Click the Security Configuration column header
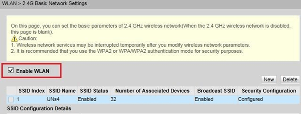Screen dimensions: 301x114 coord(269,91)
